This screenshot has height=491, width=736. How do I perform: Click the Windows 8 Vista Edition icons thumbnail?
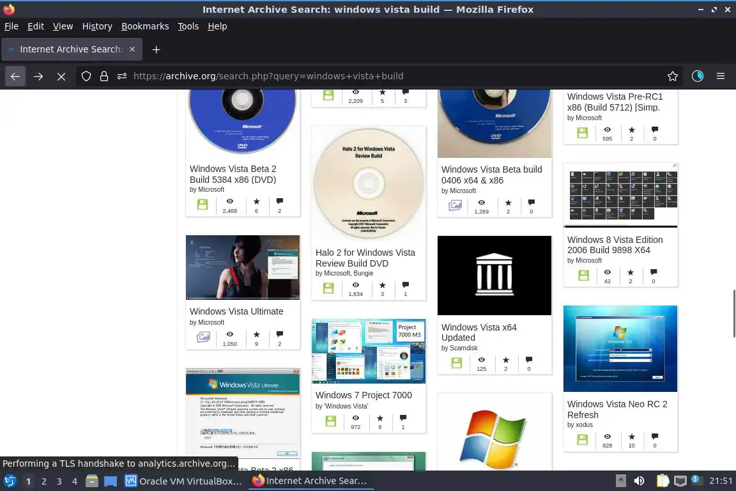click(620, 196)
